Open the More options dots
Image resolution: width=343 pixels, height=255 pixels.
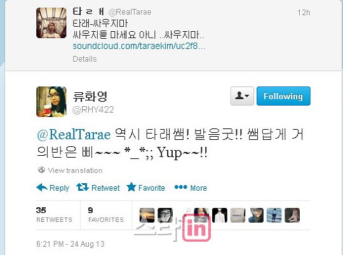[x=180, y=187]
